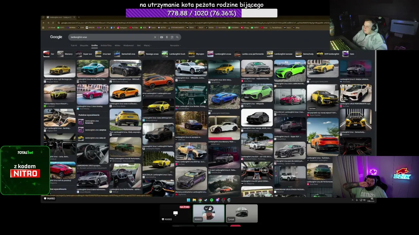419x235 pixels.
Task: Close the lamborghini urus browser tab
Action: [x=74, y=17]
